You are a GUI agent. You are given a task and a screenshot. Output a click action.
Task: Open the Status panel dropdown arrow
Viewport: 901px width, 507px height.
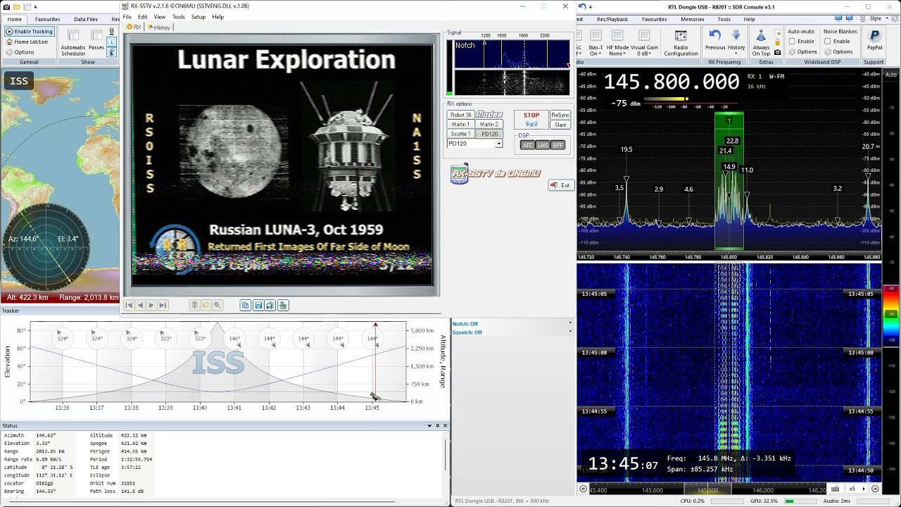pyautogui.click(x=429, y=425)
